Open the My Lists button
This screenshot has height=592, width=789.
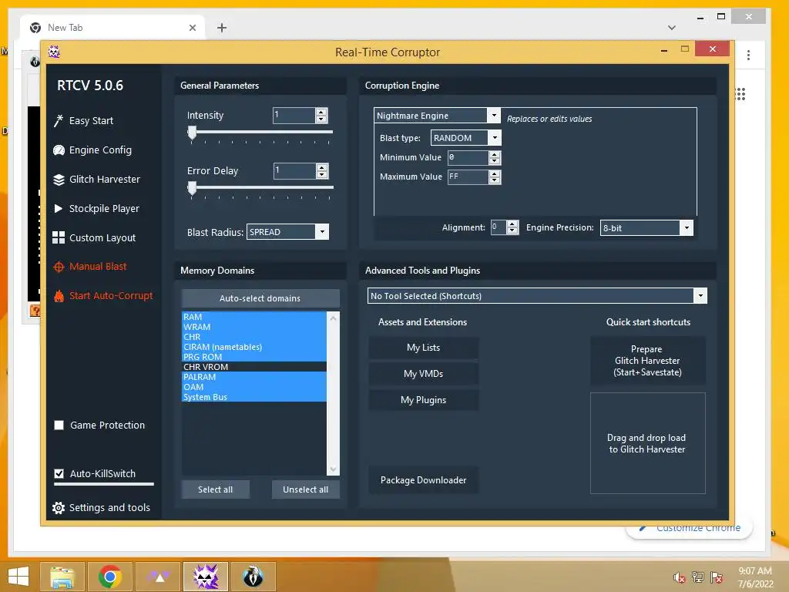(x=423, y=348)
